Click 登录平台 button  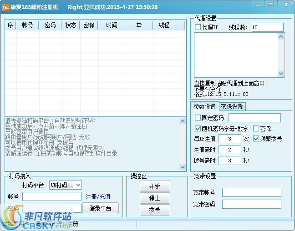[x=101, y=208]
